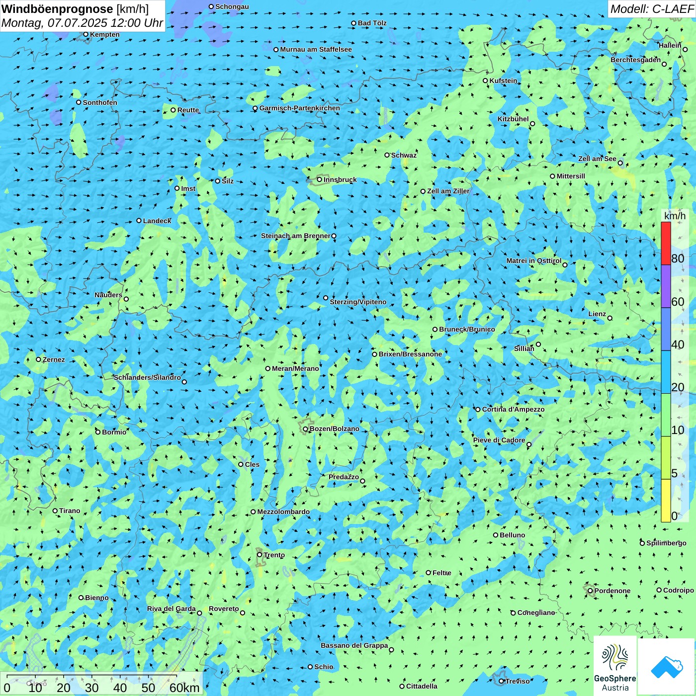Viewport: 696px width, 696px height.
Task: Select the Berchtesgaden city label
Action: pyautogui.click(x=636, y=60)
